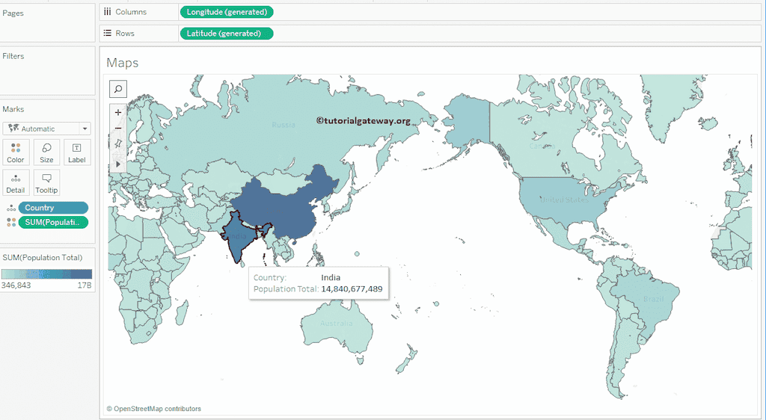Image resolution: width=766 pixels, height=420 pixels.
Task: Click the 17B legend maximum value
Action: pyautogui.click(x=85, y=285)
